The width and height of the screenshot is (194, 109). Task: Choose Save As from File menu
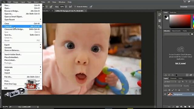[22, 35]
